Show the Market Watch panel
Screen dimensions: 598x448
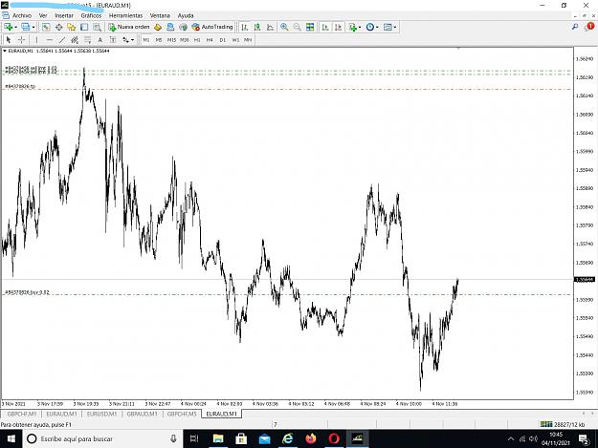pos(46,27)
